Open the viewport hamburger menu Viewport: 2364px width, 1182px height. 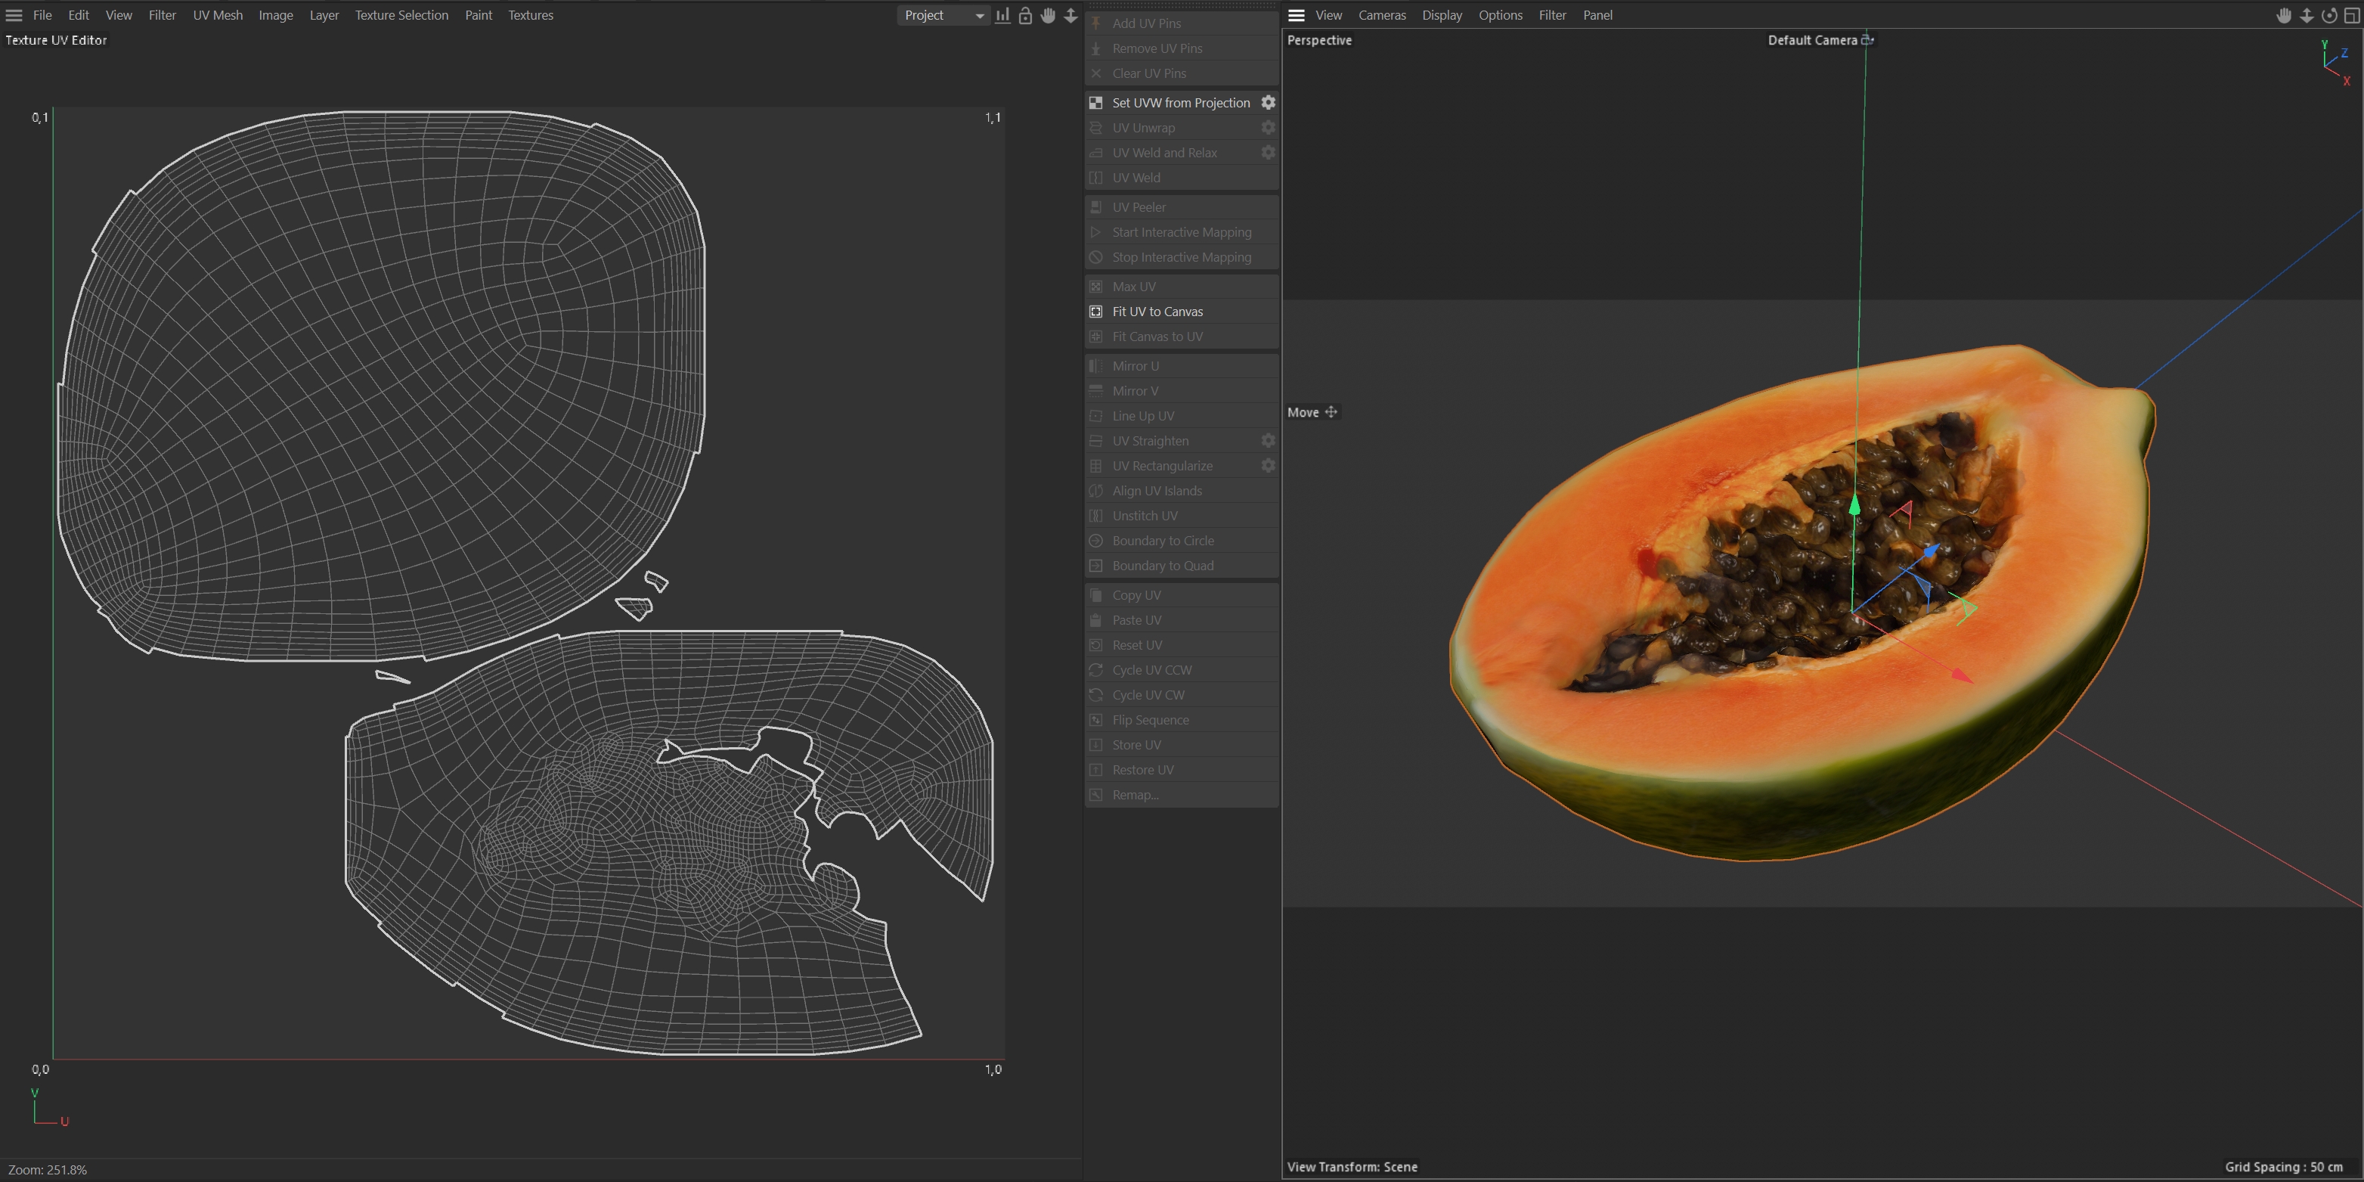click(x=1296, y=16)
